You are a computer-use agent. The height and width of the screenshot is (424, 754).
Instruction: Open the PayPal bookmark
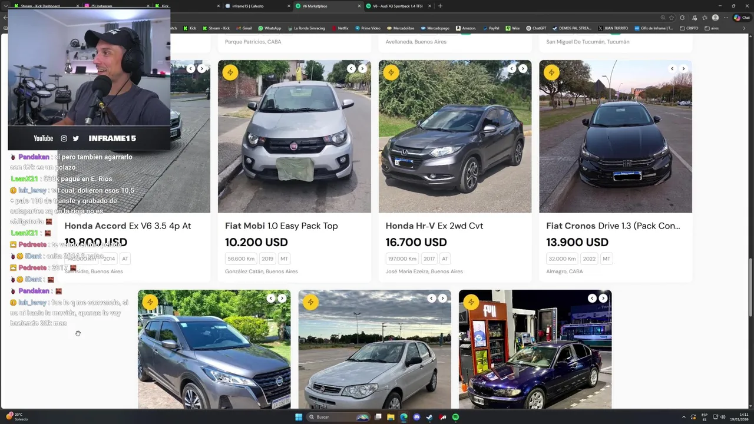tap(491, 28)
